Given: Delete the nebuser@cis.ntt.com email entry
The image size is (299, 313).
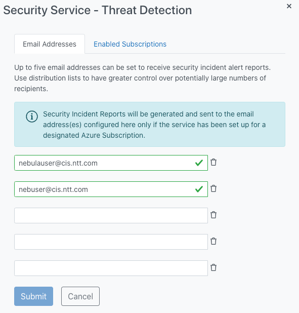Looking at the screenshot, I should 213,188.
